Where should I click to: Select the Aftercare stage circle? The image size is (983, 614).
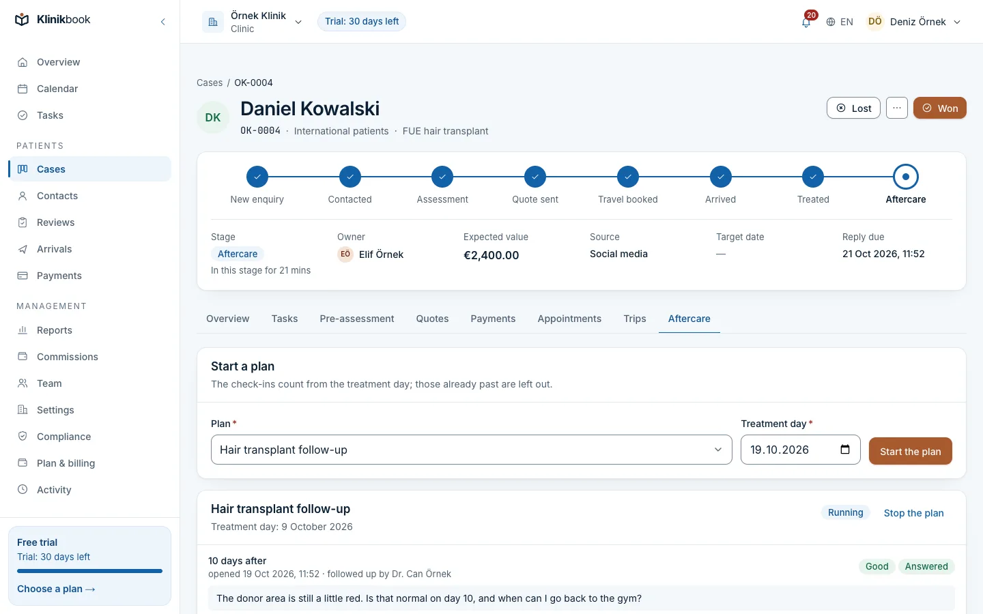[x=906, y=177]
